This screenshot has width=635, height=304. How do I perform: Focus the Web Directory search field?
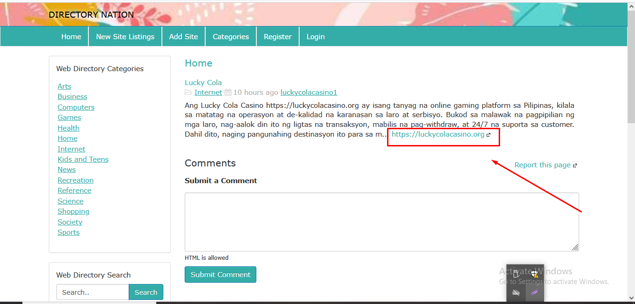92,292
